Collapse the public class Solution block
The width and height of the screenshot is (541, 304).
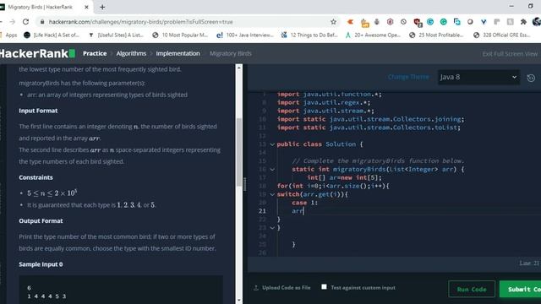[x=272, y=144]
